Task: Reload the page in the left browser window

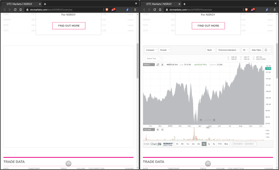Action: point(15,10)
